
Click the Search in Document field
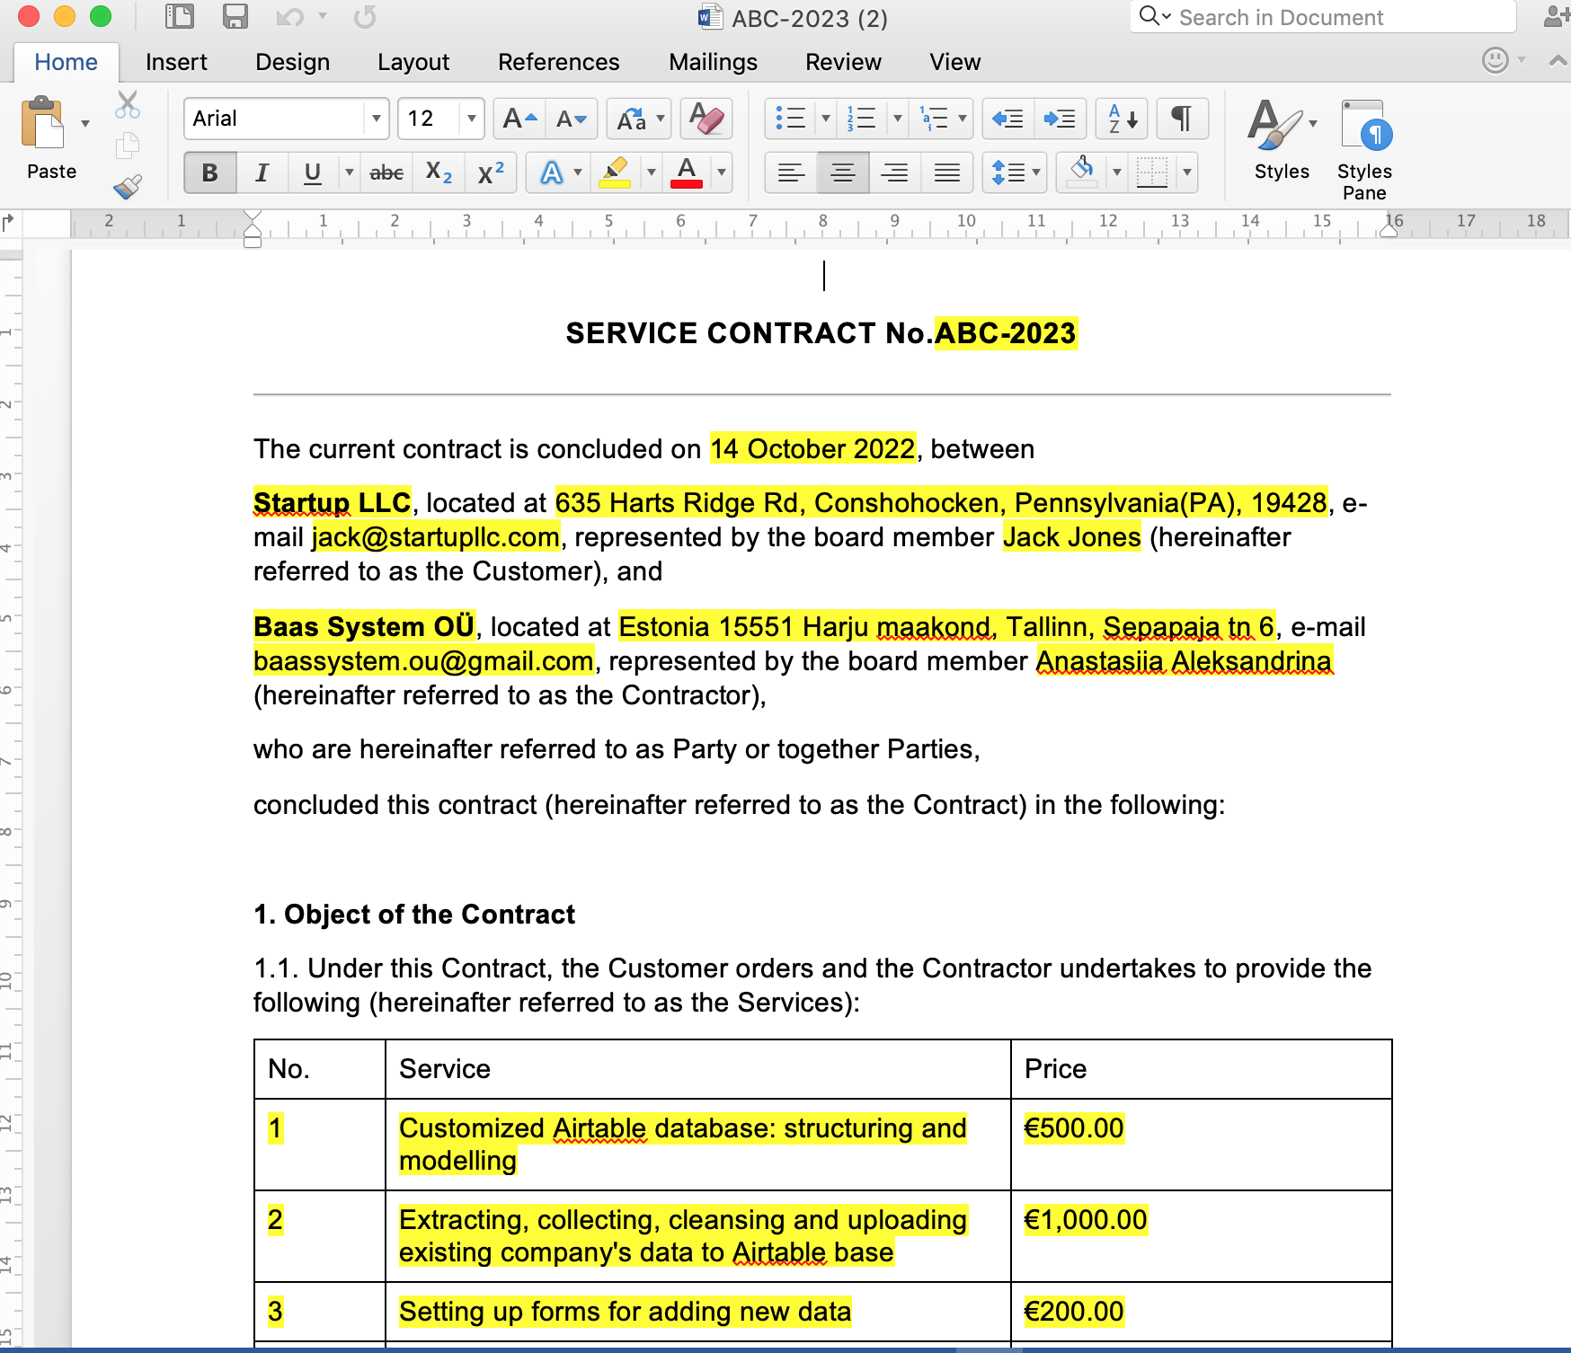(1321, 16)
